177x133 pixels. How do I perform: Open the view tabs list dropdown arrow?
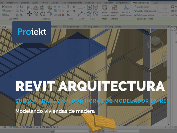[x=169, y=27]
